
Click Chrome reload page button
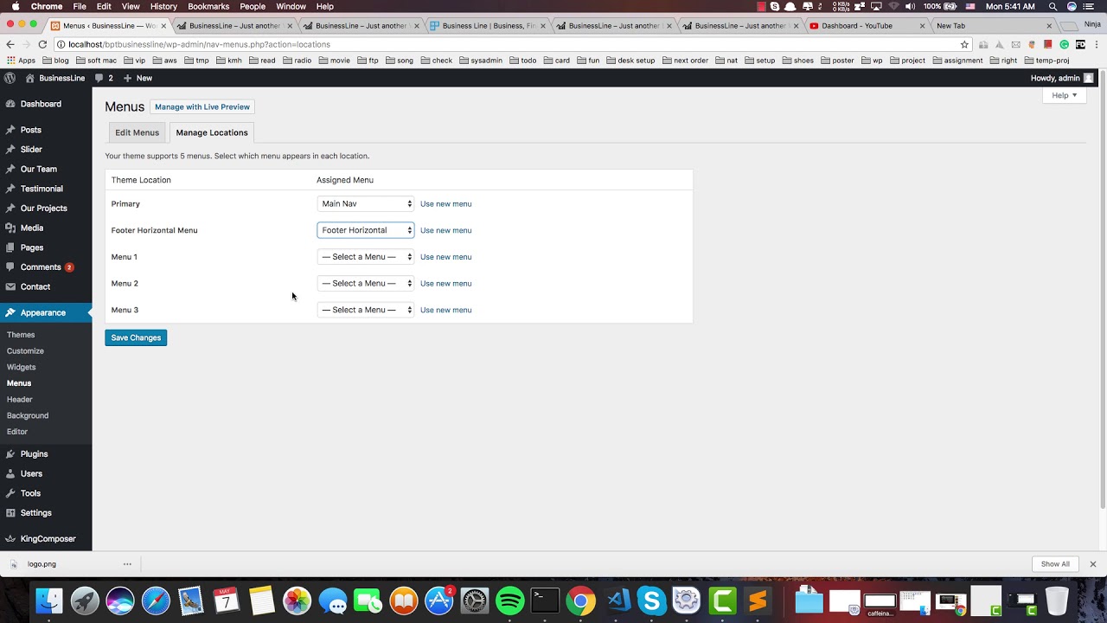click(42, 44)
